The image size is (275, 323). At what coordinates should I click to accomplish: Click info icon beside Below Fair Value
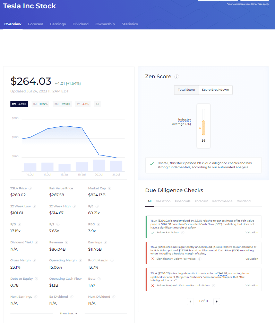tap(182, 233)
